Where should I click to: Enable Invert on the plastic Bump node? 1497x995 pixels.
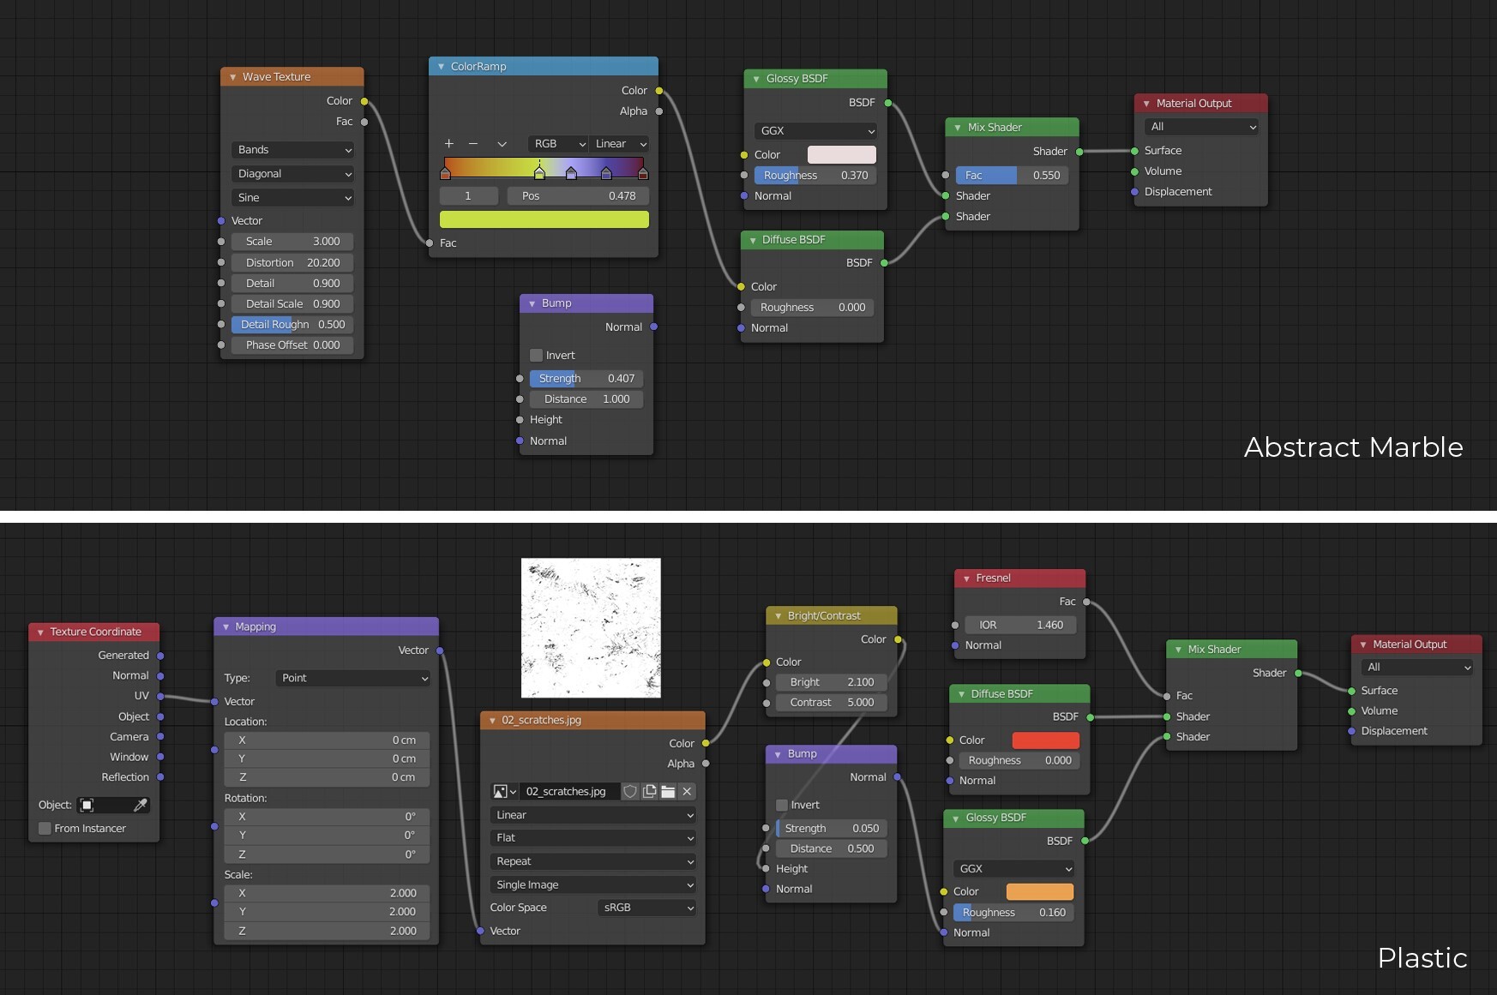[781, 805]
